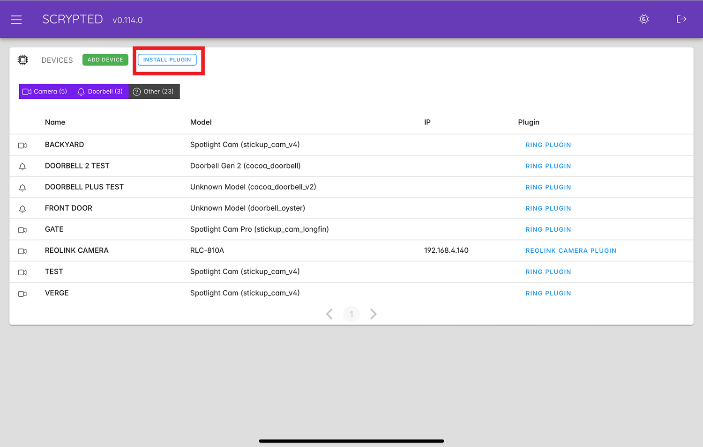The image size is (703, 447).
Task: Select Unknown Model (doorbell_oyster) text
Action: 247,208
